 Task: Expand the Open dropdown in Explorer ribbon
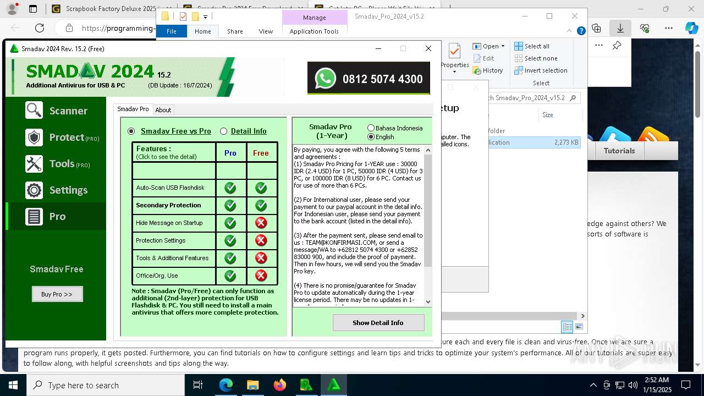503,46
